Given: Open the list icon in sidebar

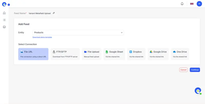Looking at the screenshot, I should tap(4, 20).
